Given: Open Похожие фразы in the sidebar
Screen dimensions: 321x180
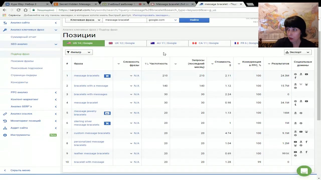Looking at the screenshot, I should click(x=22, y=61).
